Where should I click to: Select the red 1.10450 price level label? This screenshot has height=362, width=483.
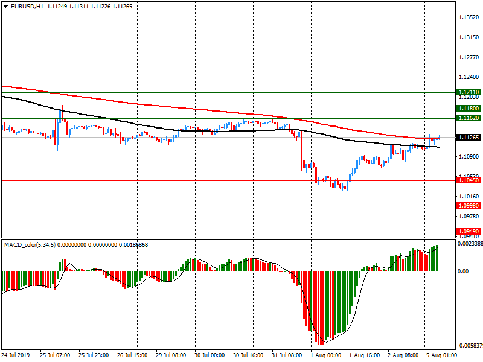[469, 180]
